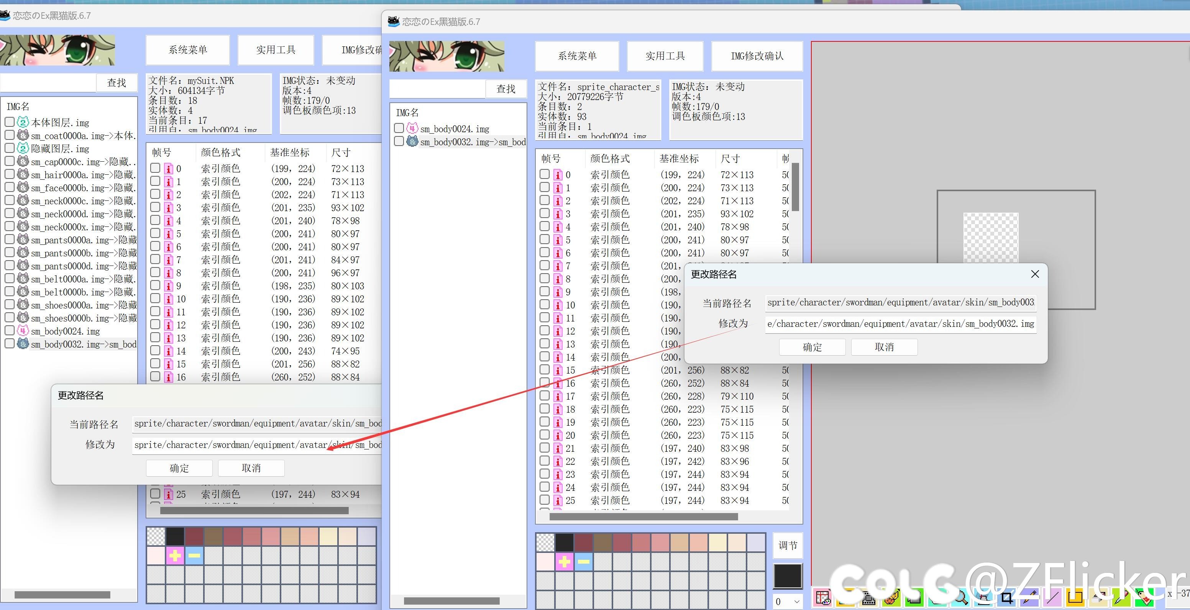This screenshot has height=610, width=1190.
Task: Select the straight line tool
Action: (x=1052, y=598)
